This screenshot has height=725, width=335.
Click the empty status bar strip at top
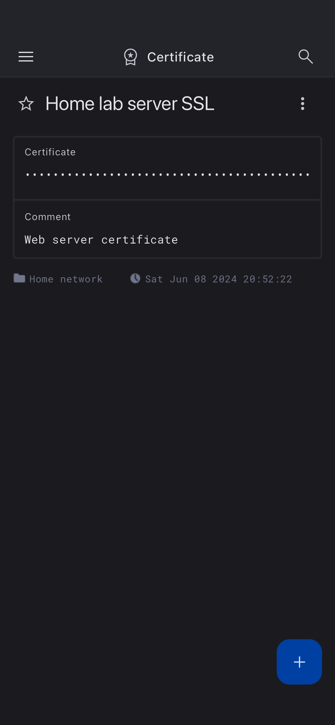pyautogui.click(x=167, y=17)
